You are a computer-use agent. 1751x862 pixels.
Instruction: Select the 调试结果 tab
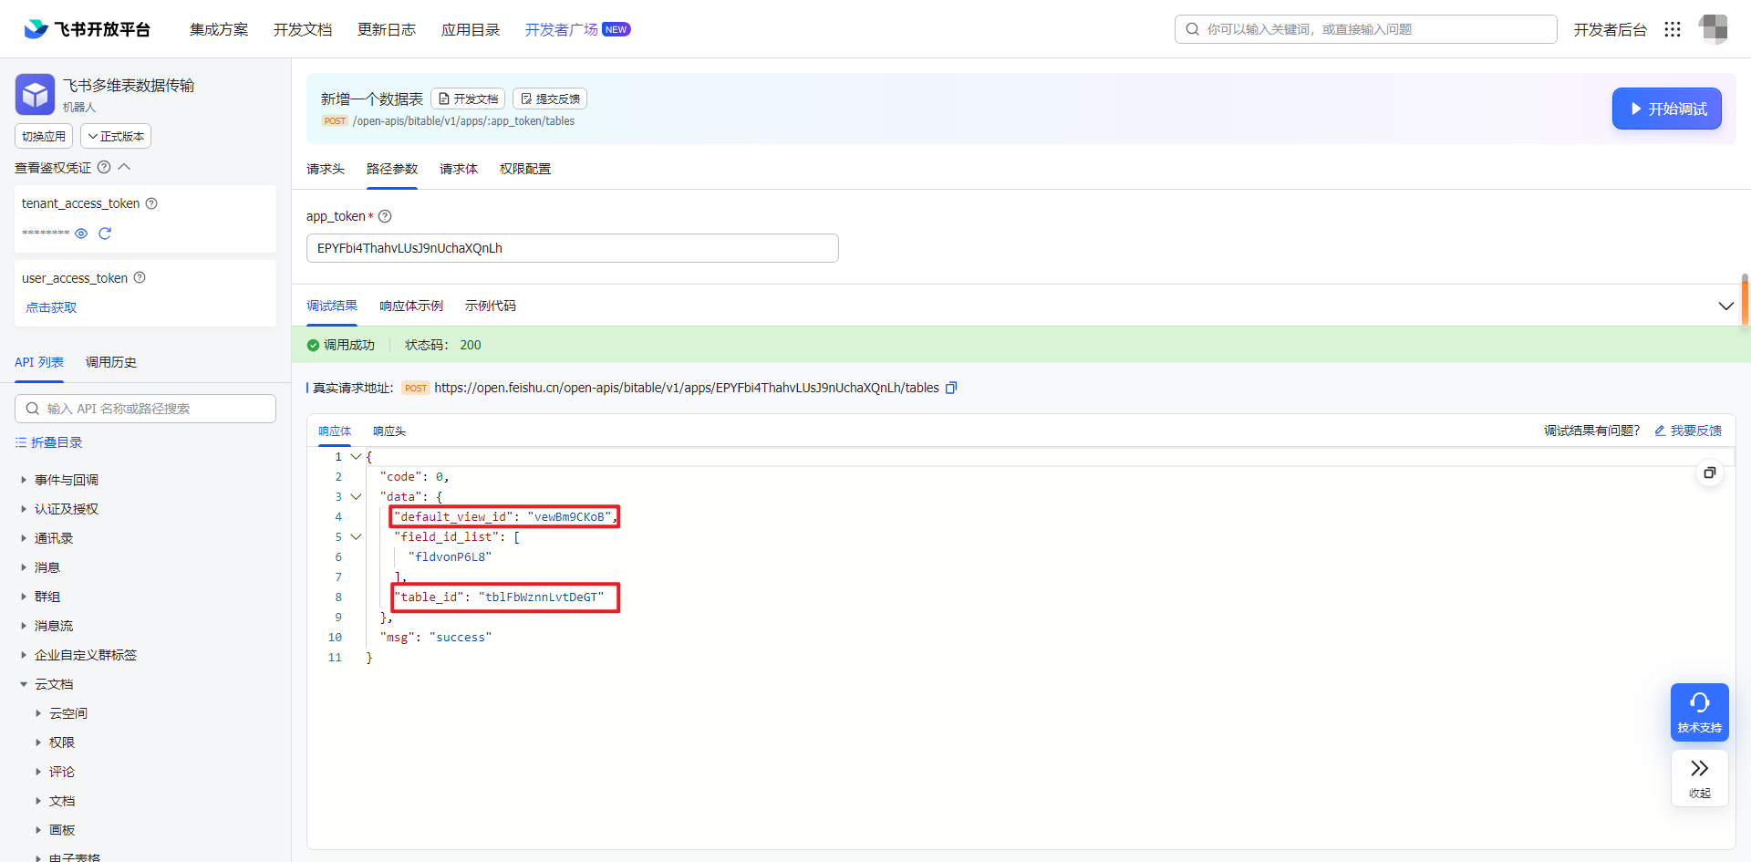click(x=332, y=306)
